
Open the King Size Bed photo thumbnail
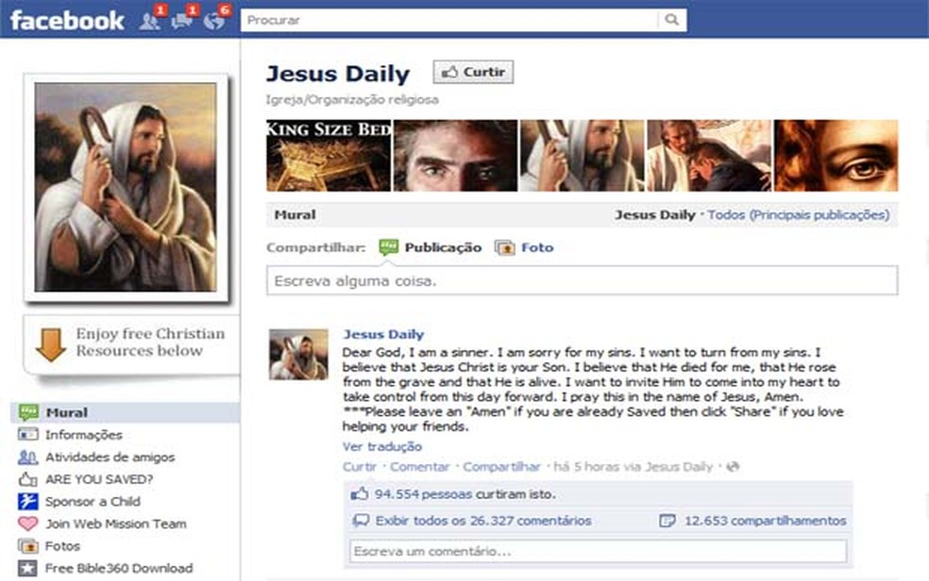pos(329,156)
